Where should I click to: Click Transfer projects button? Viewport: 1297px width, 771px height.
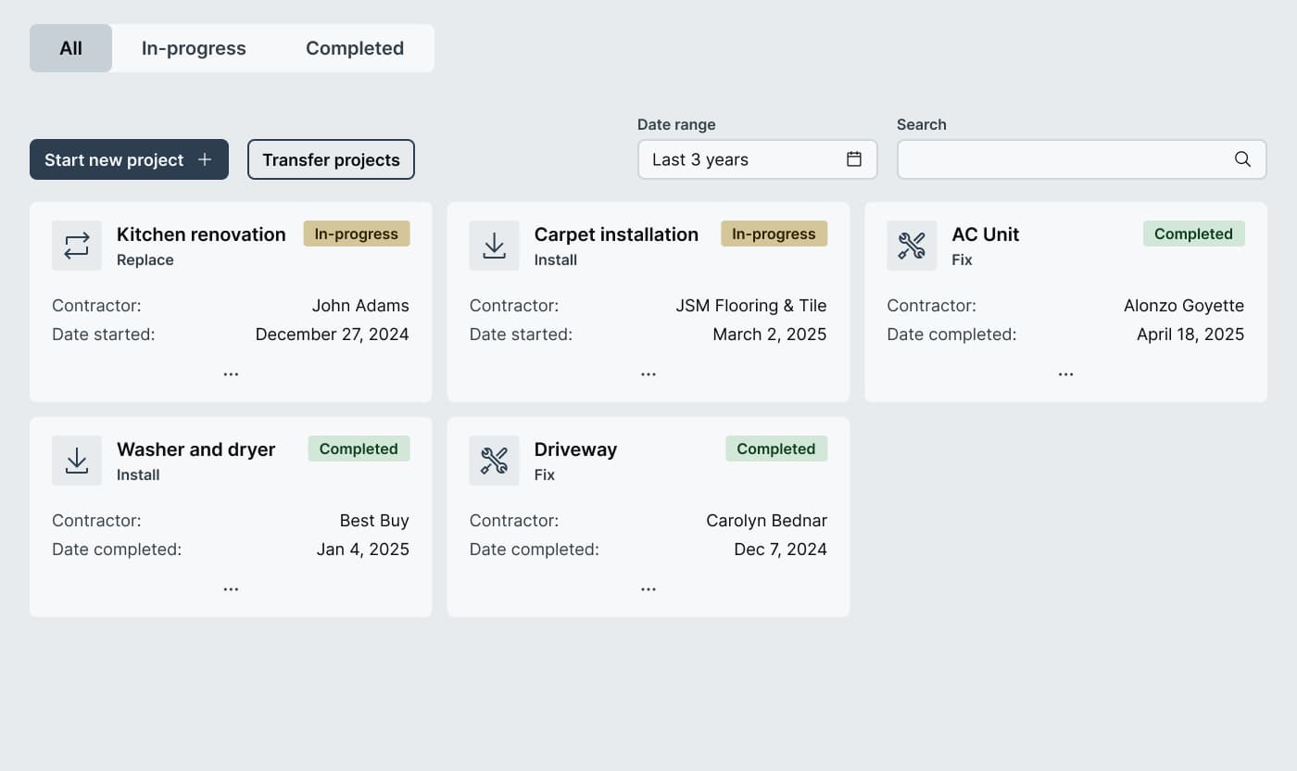[331, 159]
